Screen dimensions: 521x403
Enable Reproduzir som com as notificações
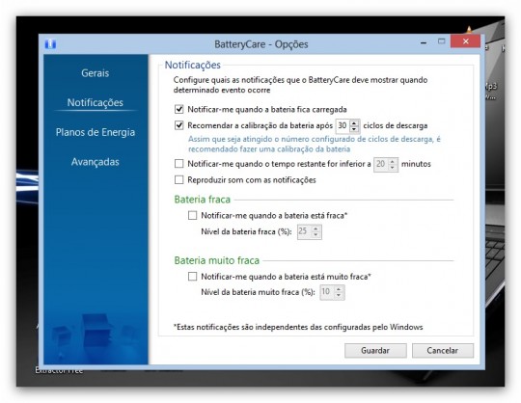point(179,180)
